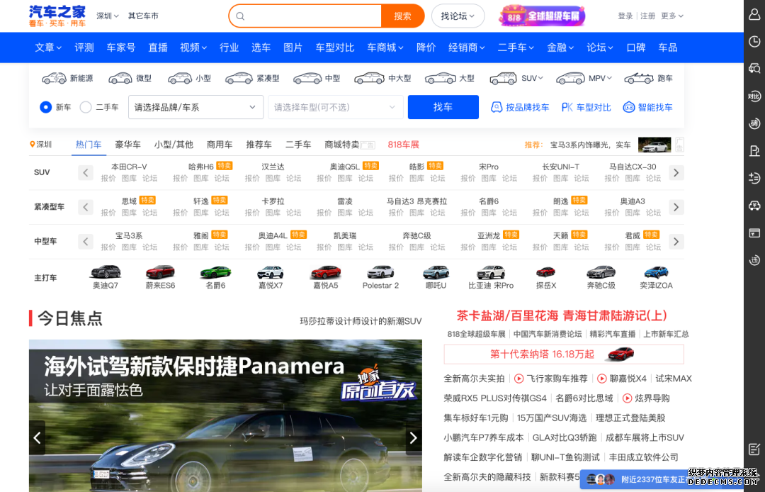This screenshot has height=492, width=765.
Task: Click the 找车 search button
Action: click(x=443, y=106)
